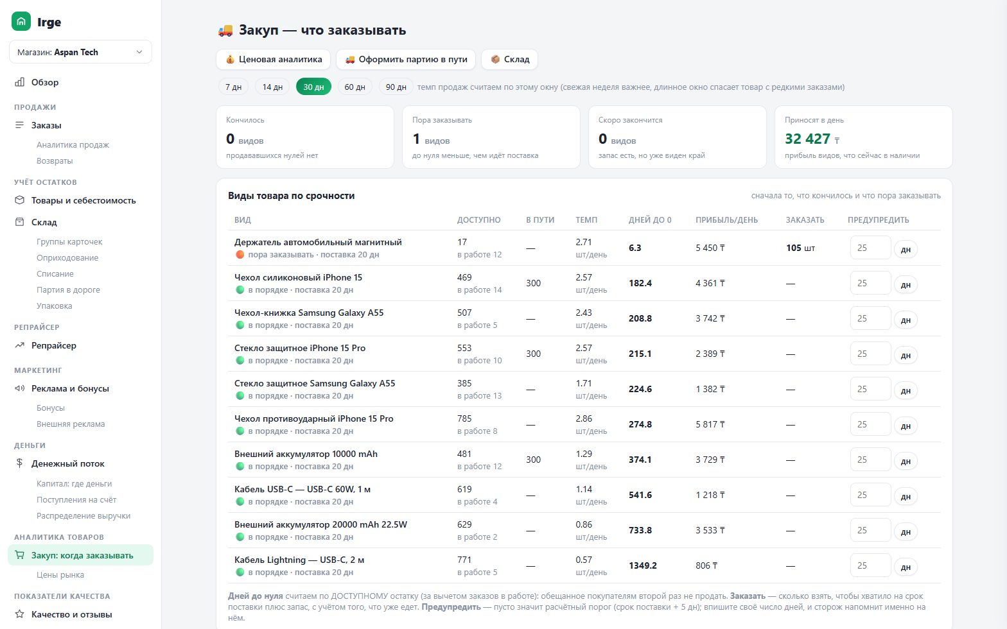Switch sales window to 90 дн

[396, 87]
